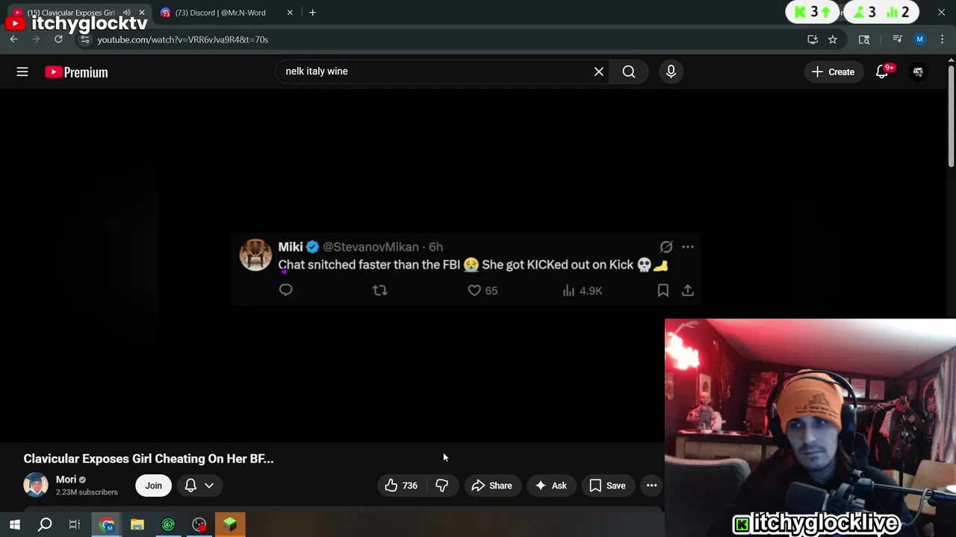Screen dimensions: 956x537
Task: Go back in browser history
Action: pyautogui.click(x=13, y=40)
